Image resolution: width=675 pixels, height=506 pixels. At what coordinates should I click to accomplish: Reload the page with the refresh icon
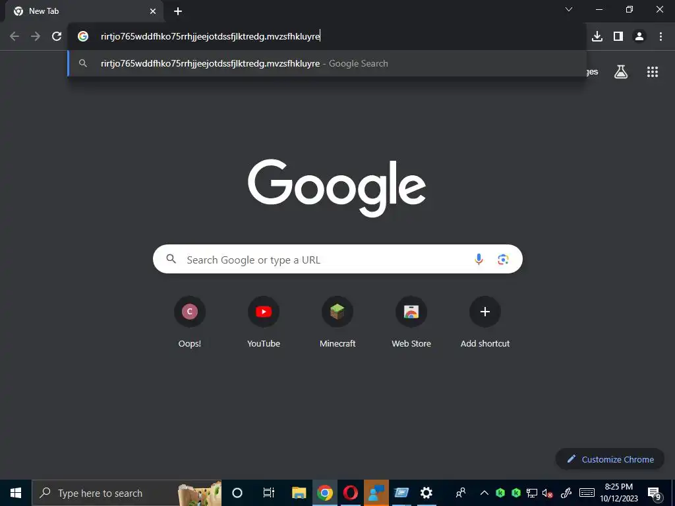click(57, 37)
